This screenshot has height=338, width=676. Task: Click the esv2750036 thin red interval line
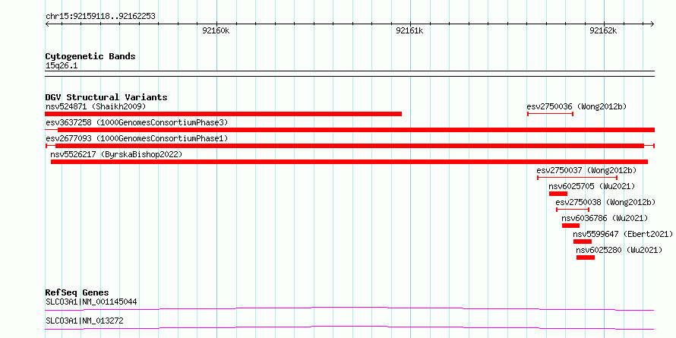550,114
